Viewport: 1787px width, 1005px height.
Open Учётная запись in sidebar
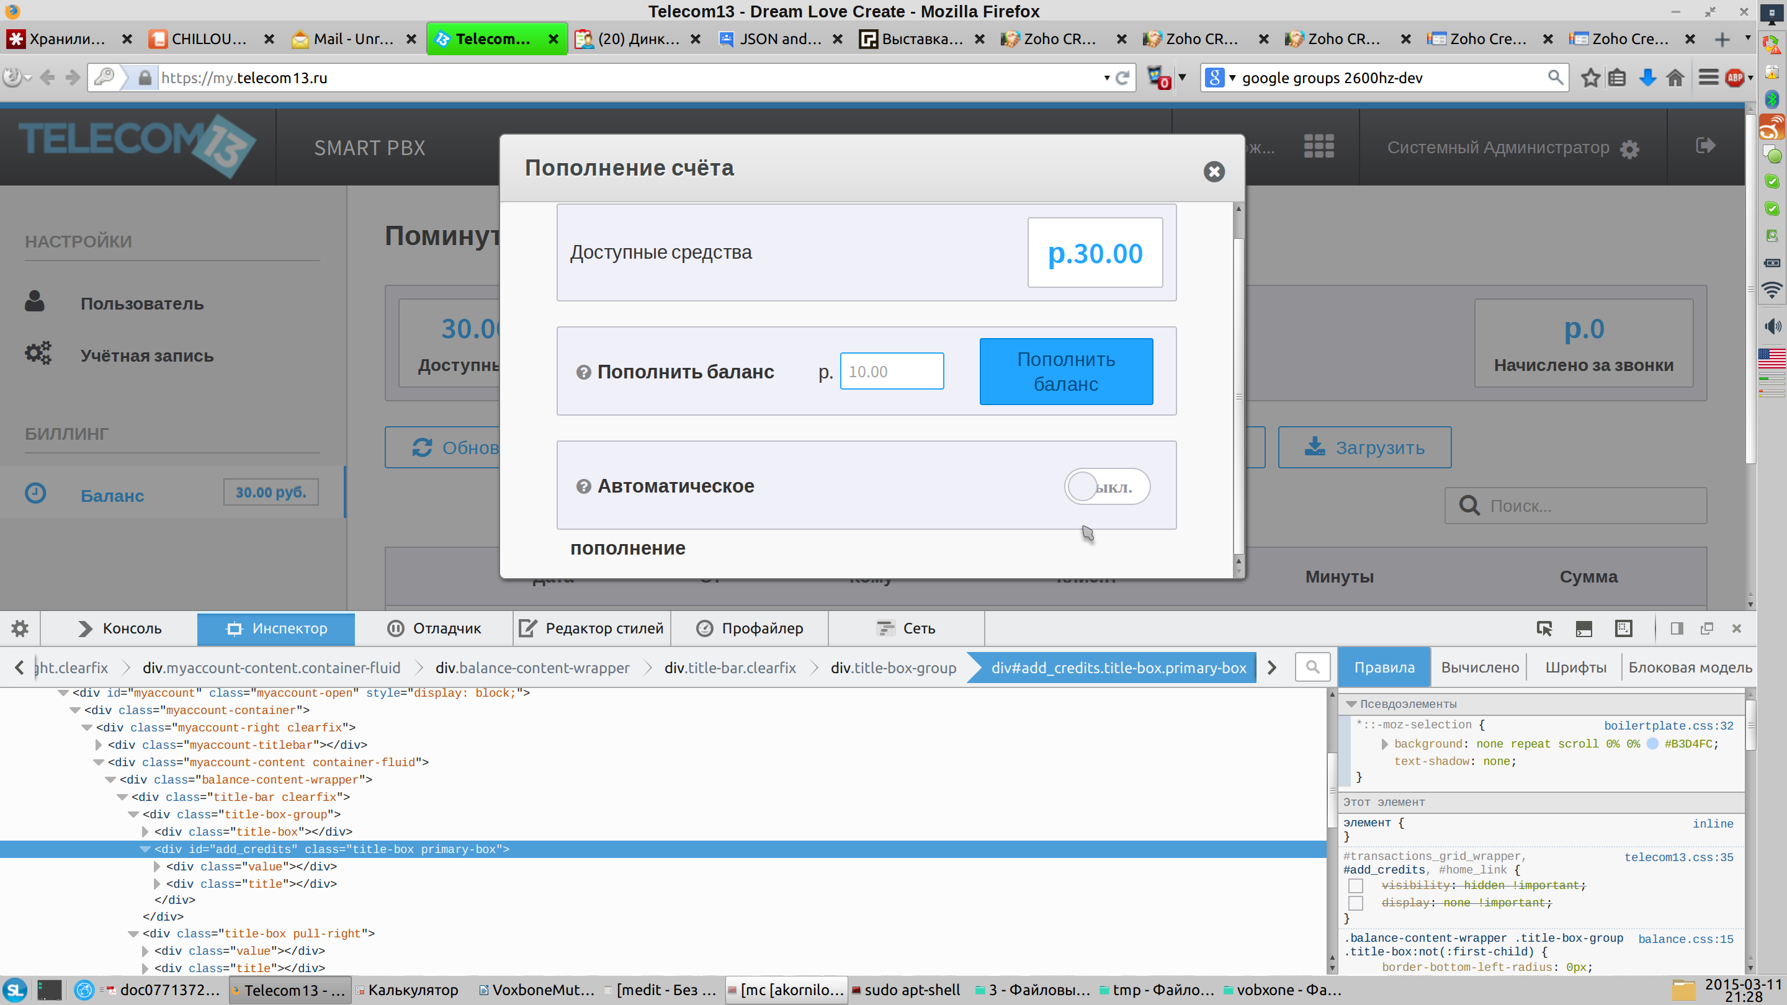[146, 355]
